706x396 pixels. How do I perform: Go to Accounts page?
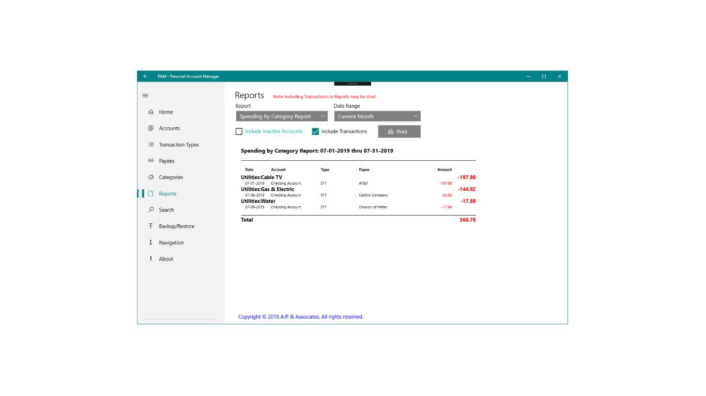tap(181, 128)
